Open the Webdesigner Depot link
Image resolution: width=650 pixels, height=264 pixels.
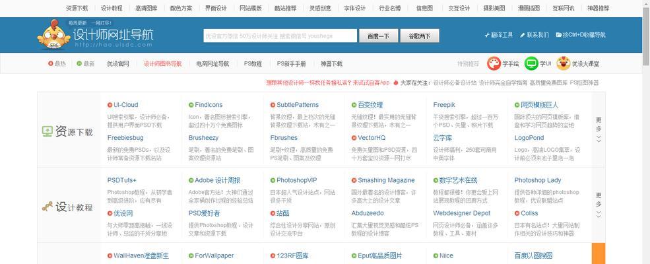(462, 213)
